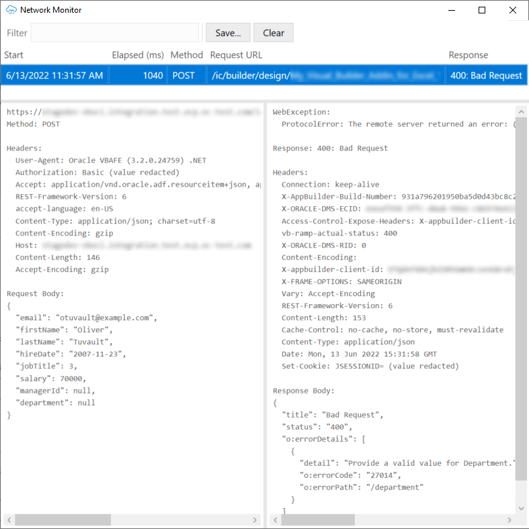Click the Response column header

pyautogui.click(x=469, y=55)
